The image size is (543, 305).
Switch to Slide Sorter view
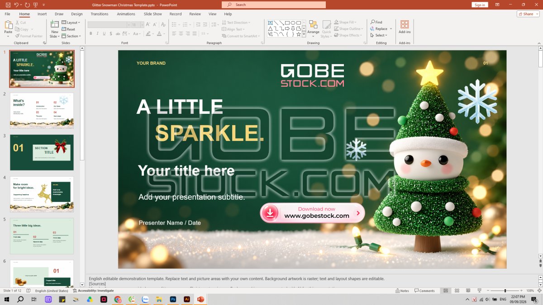(x=457, y=291)
